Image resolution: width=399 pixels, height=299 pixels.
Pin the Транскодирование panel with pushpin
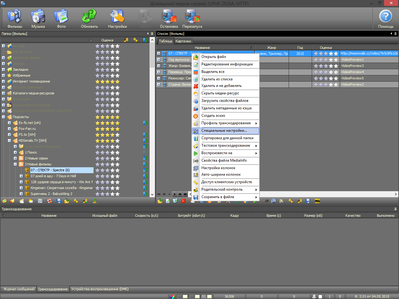coord(395,209)
